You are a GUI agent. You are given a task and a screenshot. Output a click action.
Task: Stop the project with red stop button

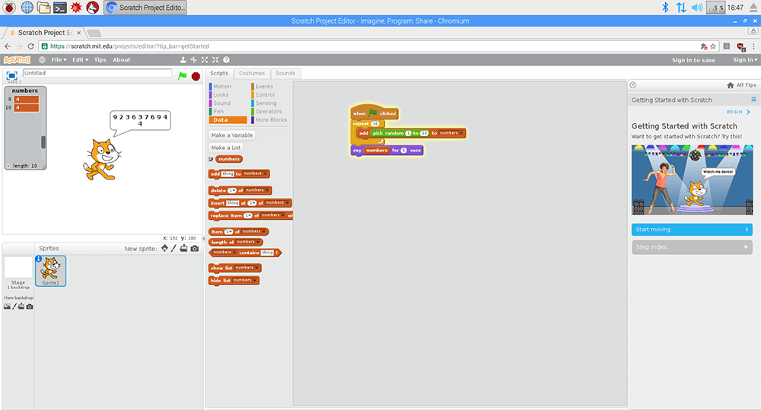coord(196,76)
